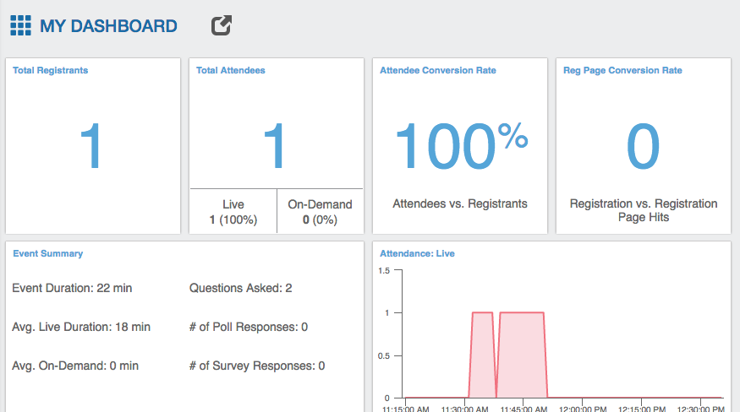Viewport: 740px width, 412px height.
Task: Open the Attendance: Live chart title
Action: [417, 253]
